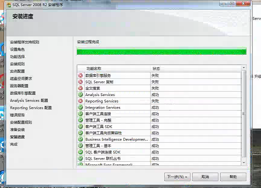This screenshot has width=261, height=188.
Task: Select the 完成 step in sidebar
Action: click(x=14, y=144)
